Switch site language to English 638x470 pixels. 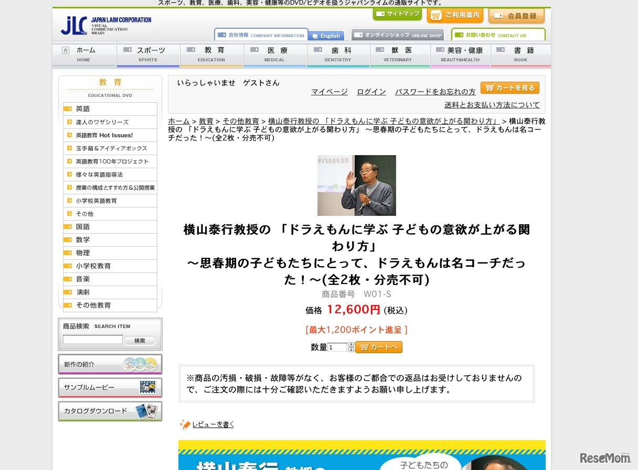pyautogui.click(x=326, y=36)
